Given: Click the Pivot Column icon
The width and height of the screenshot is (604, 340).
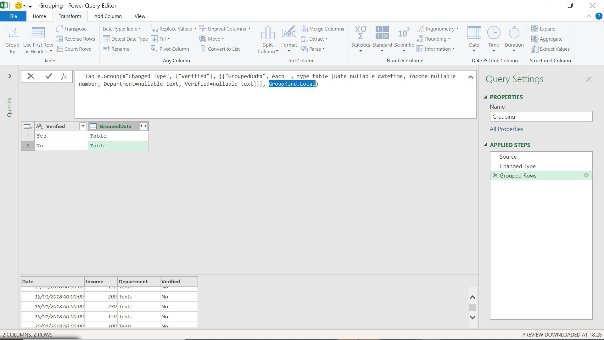Looking at the screenshot, I should click(154, 49).
